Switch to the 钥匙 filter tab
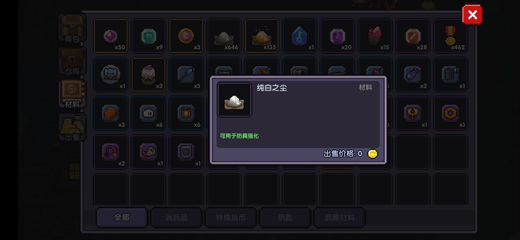 (285, 218)
